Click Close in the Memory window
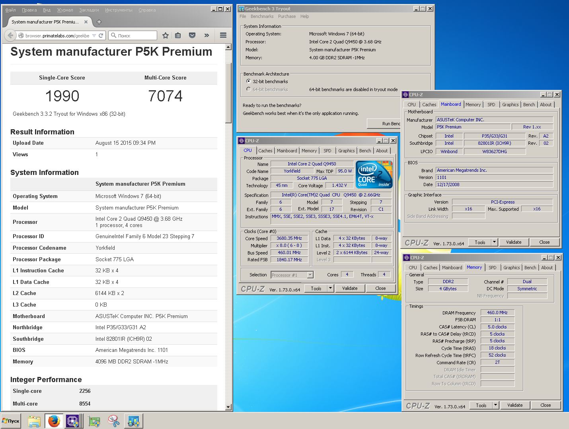 [x=546, y=405]
